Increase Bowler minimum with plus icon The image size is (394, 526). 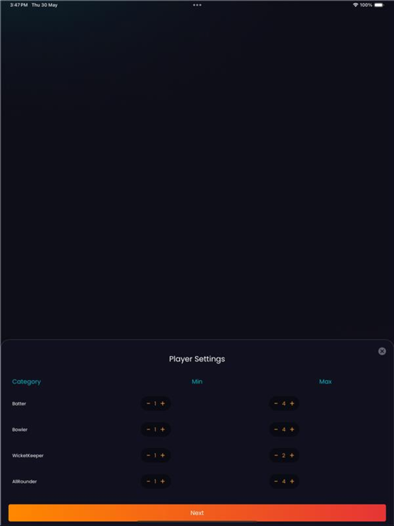163,429
